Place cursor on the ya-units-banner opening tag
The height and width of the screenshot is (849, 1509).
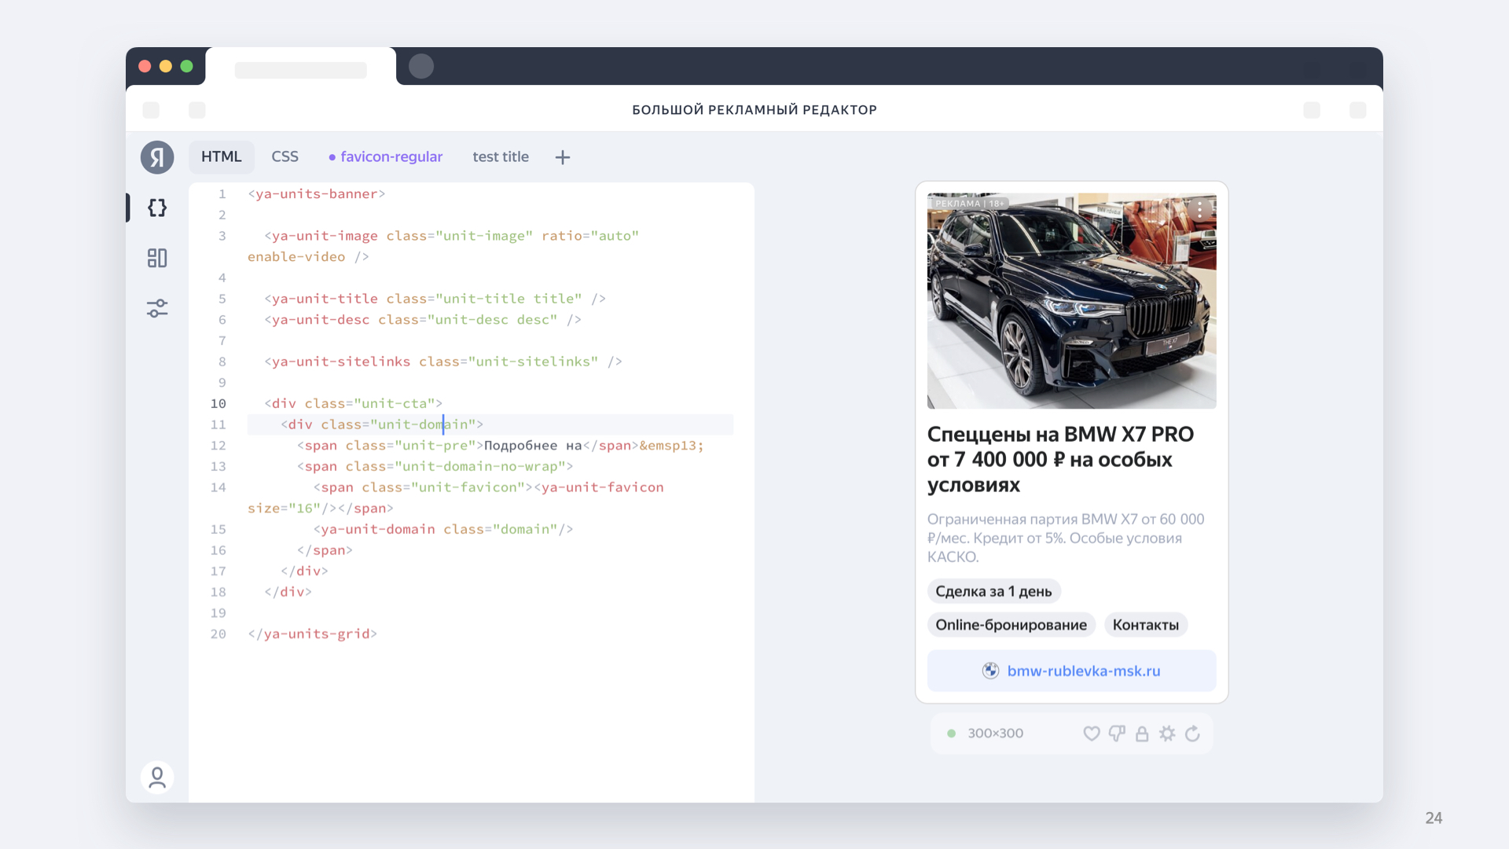317,194
